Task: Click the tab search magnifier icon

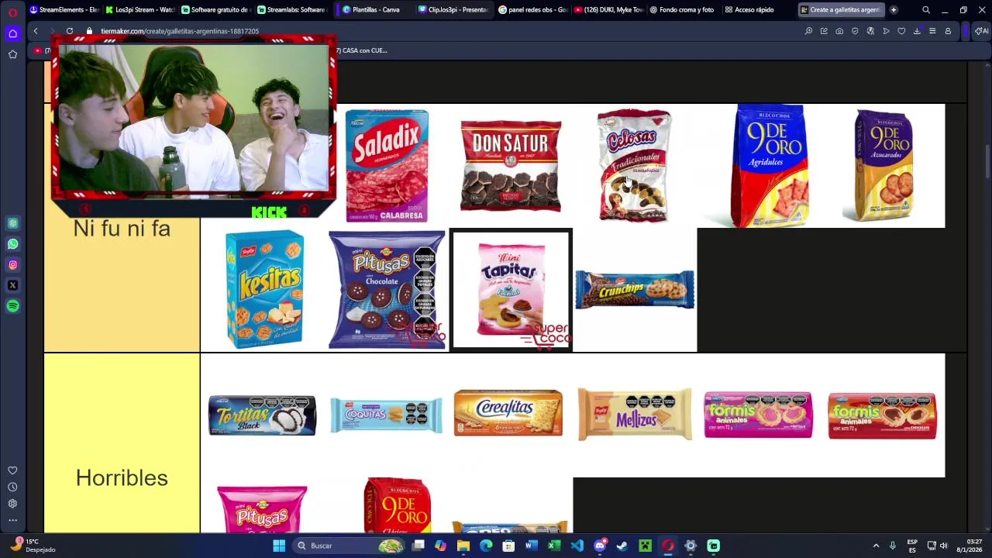Action: 926,10
